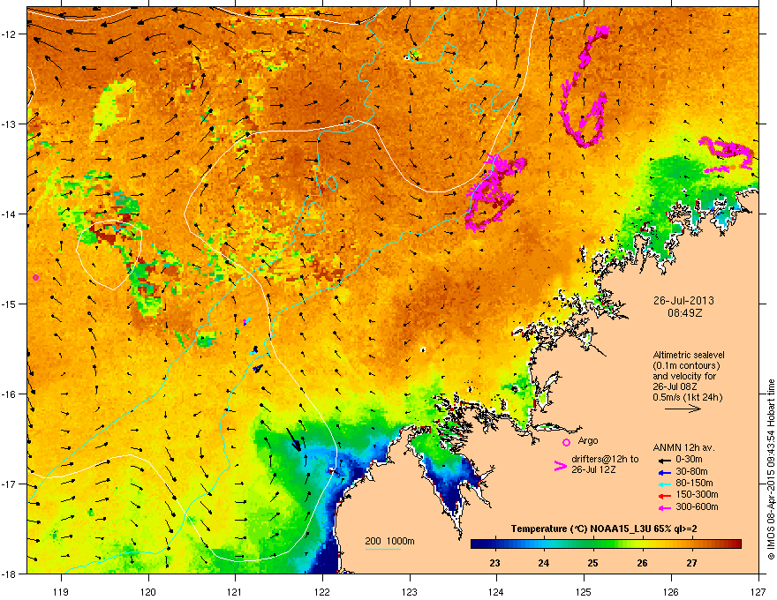Click the black 0-30m arrow in the ANMN legend

pyautogui.click(x=664, y=460)
